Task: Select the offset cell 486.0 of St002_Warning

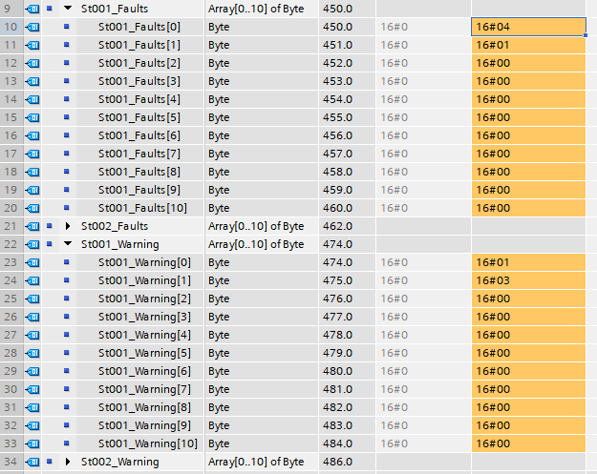Action: coord(347,463)
